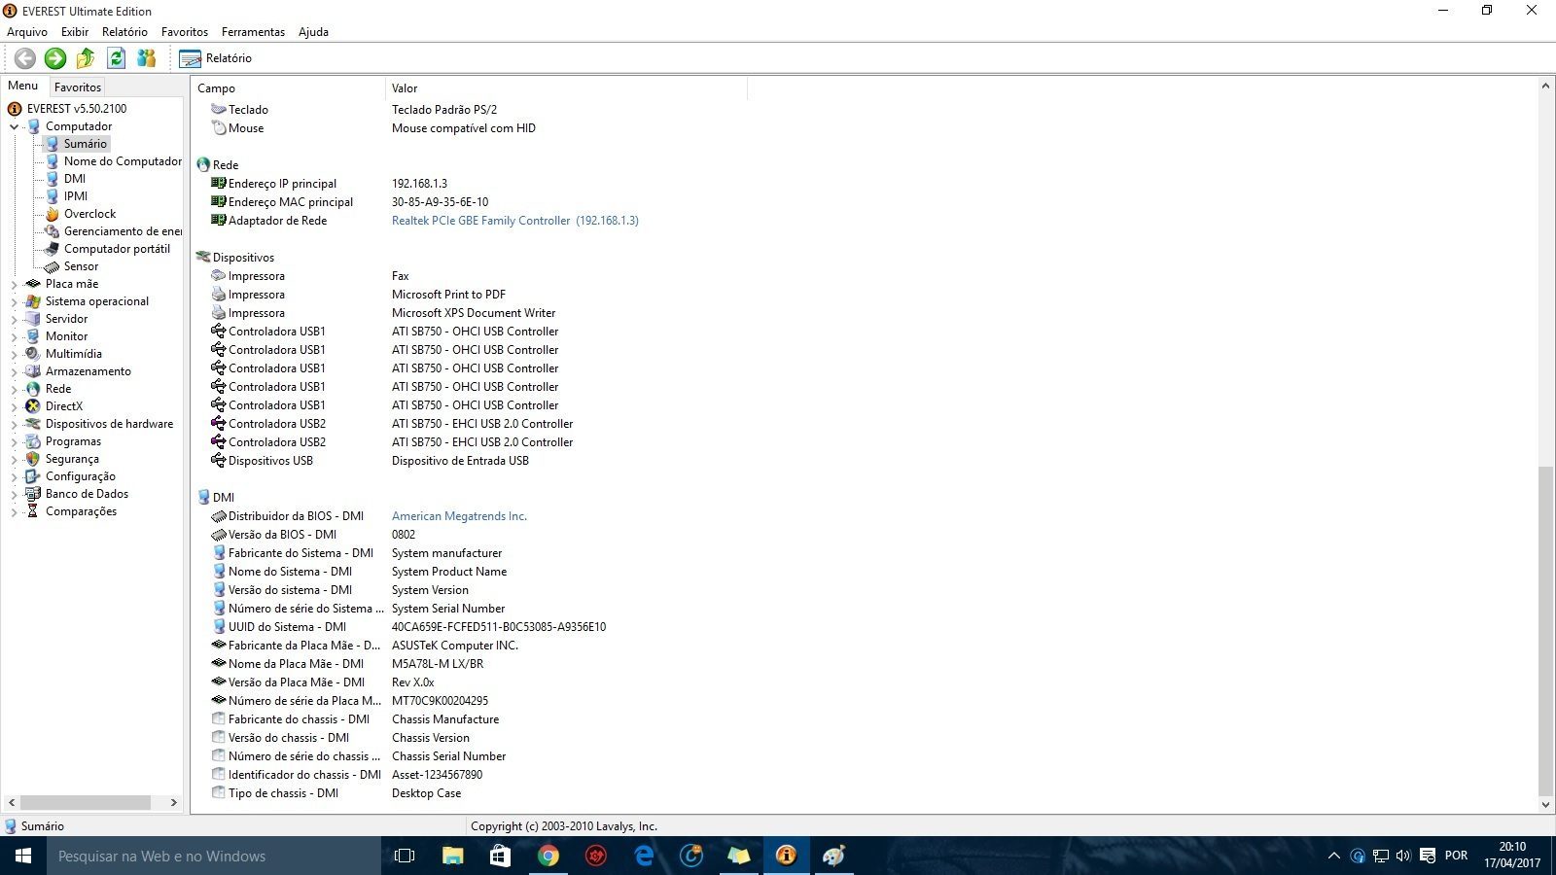
Task: Click the Campo column header
Action: click(288, 88)
